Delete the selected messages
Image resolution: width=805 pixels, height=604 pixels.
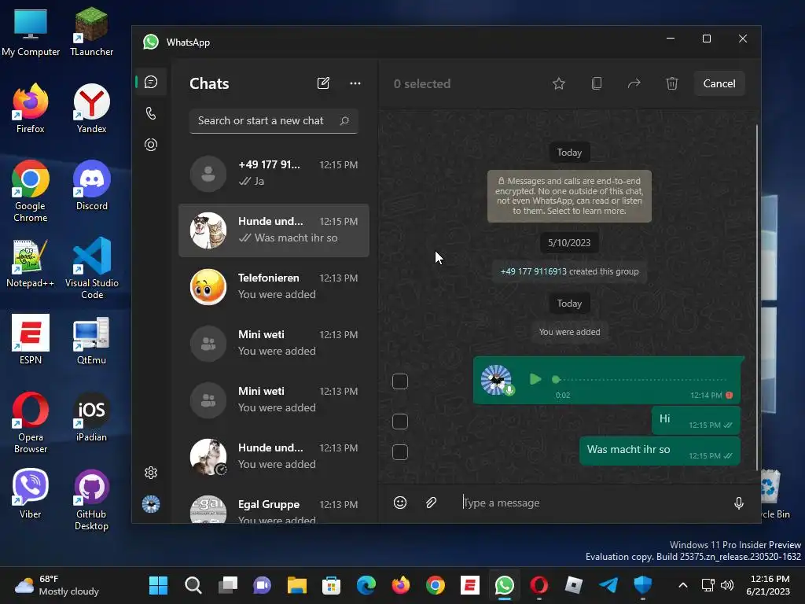pos(672,83)
